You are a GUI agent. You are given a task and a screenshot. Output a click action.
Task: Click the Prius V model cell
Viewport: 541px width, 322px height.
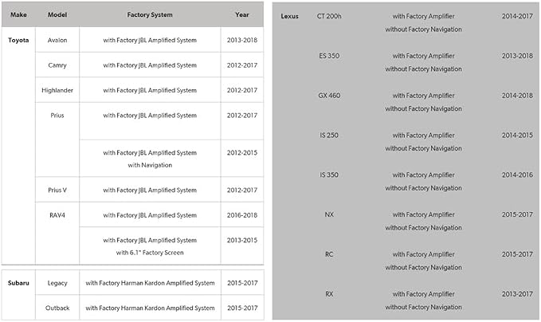(x=57, y=190)
